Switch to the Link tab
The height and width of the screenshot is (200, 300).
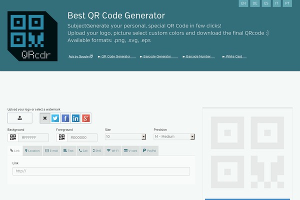[x=15, y=150]
